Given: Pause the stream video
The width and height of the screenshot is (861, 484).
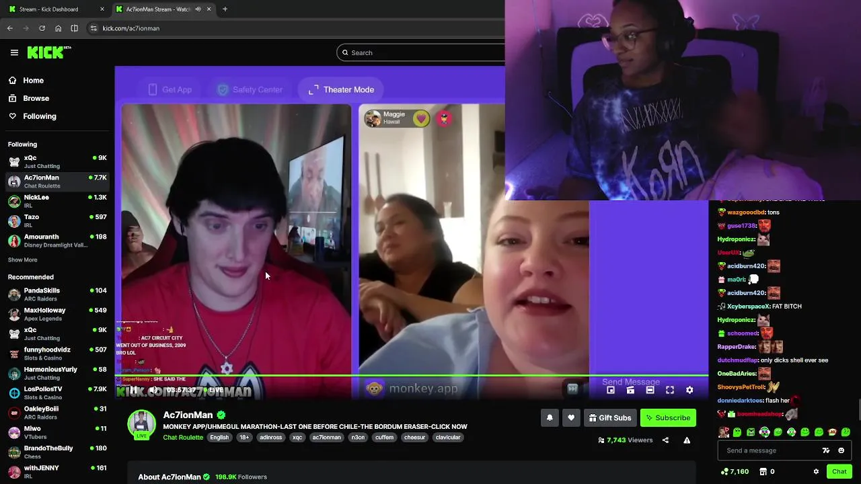Looking at the screenshot, I should pyautogui.click(x=133, y=390).
